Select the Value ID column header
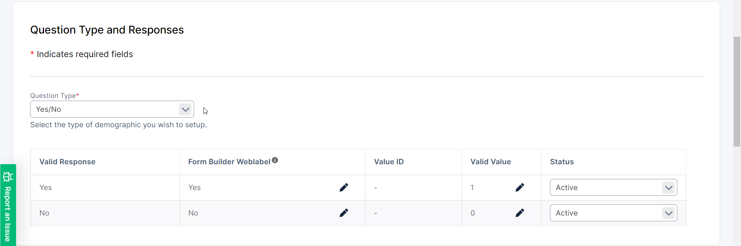 pos(389,162)
